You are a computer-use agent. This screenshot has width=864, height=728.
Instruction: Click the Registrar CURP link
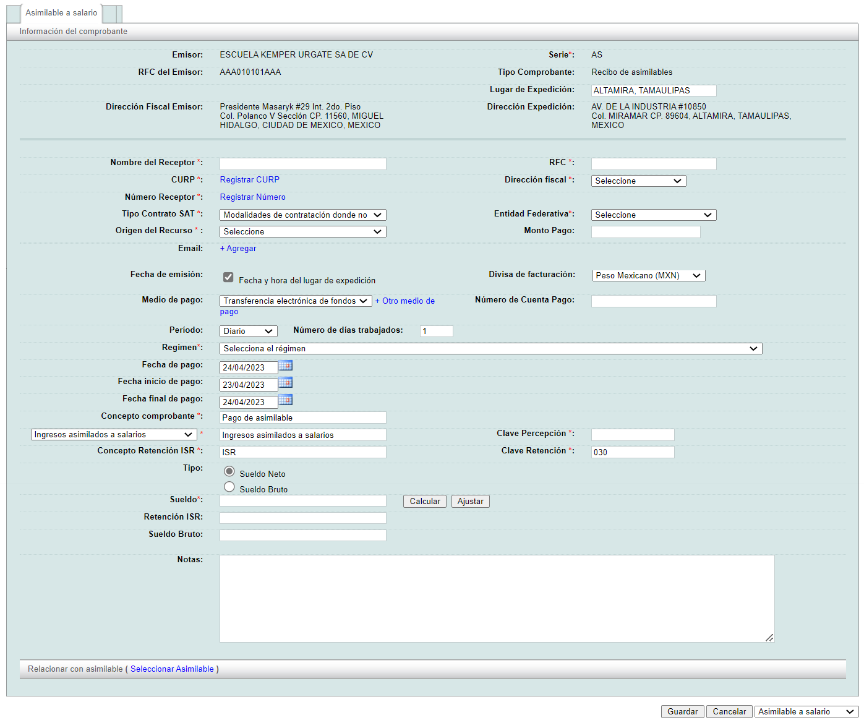[x=249, y=180]
